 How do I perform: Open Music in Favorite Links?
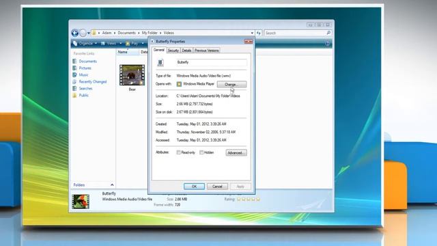(x=83, y=74)
